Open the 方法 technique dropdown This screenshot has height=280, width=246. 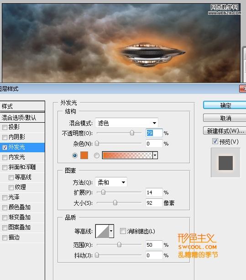(x=111, y=182)
